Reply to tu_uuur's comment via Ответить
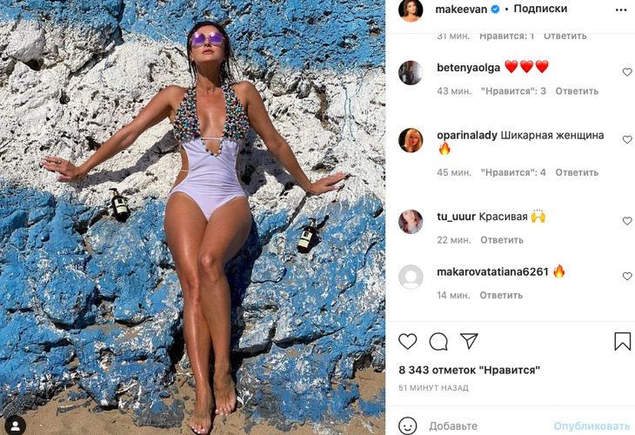Screen dimensions: 635x435 pyautogui.click(x=502, y=240)
